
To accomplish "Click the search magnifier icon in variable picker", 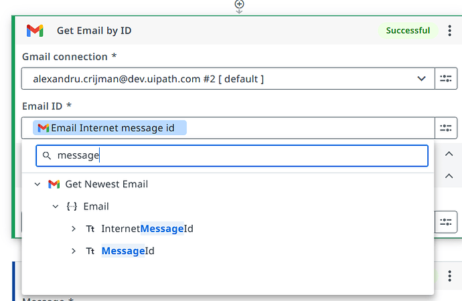I will 47,156.
